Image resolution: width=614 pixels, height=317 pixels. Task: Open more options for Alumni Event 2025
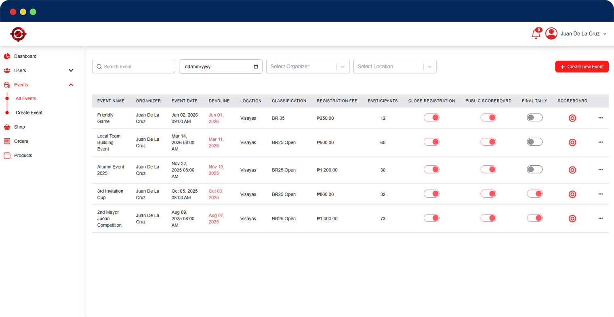[600, 170]
